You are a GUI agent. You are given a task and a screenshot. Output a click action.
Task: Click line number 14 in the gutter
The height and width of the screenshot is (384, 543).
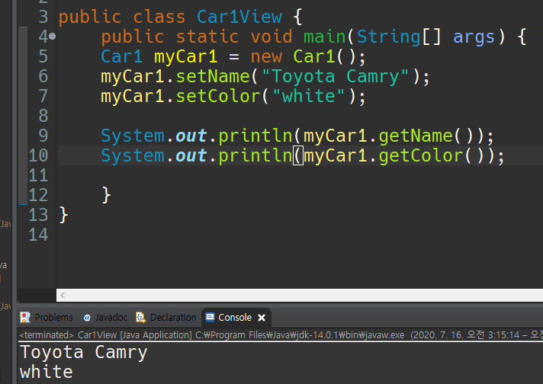click(x=38, y=235)
